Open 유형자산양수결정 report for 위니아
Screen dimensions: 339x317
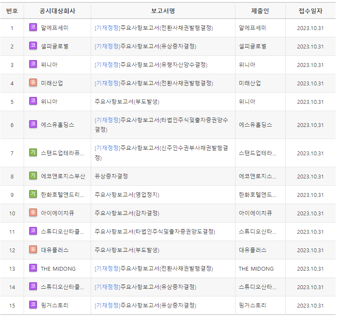[151, 65]
